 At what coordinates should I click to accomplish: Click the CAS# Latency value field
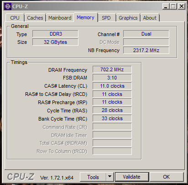(x=112, y=86)
